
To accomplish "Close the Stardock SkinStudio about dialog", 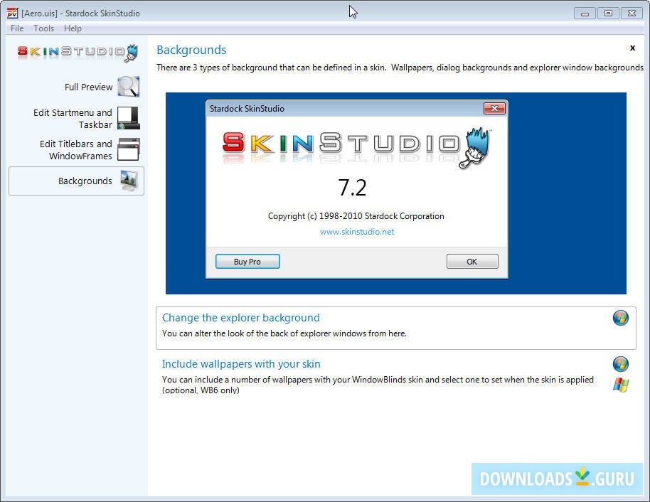I will (x=494, y=109).
